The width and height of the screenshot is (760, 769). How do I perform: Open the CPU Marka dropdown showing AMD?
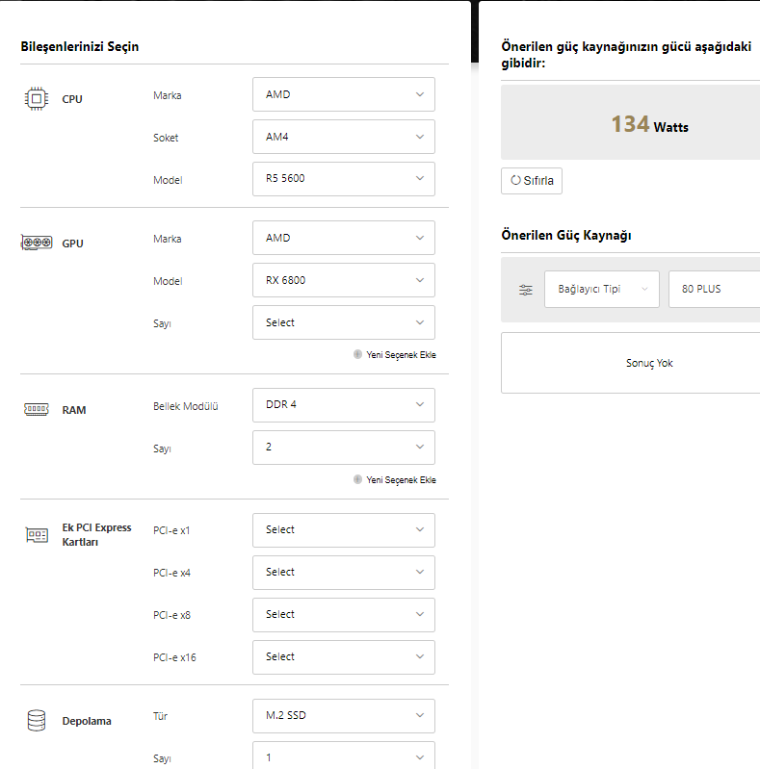pos(343,94)
